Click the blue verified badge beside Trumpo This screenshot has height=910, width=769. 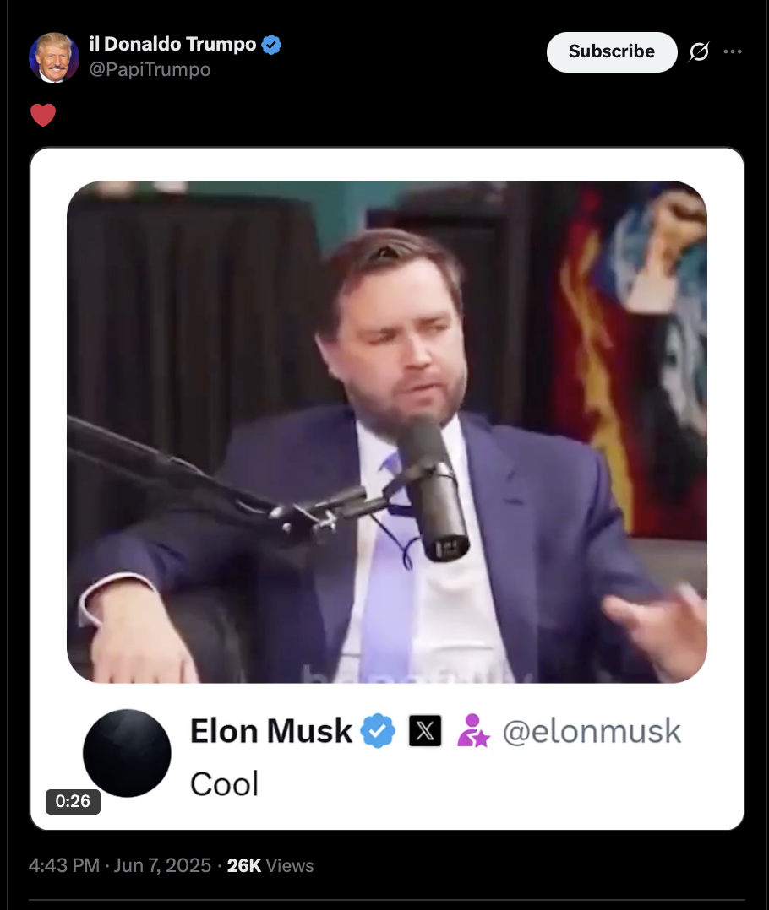pyautogui.click(x=271, y=45)
